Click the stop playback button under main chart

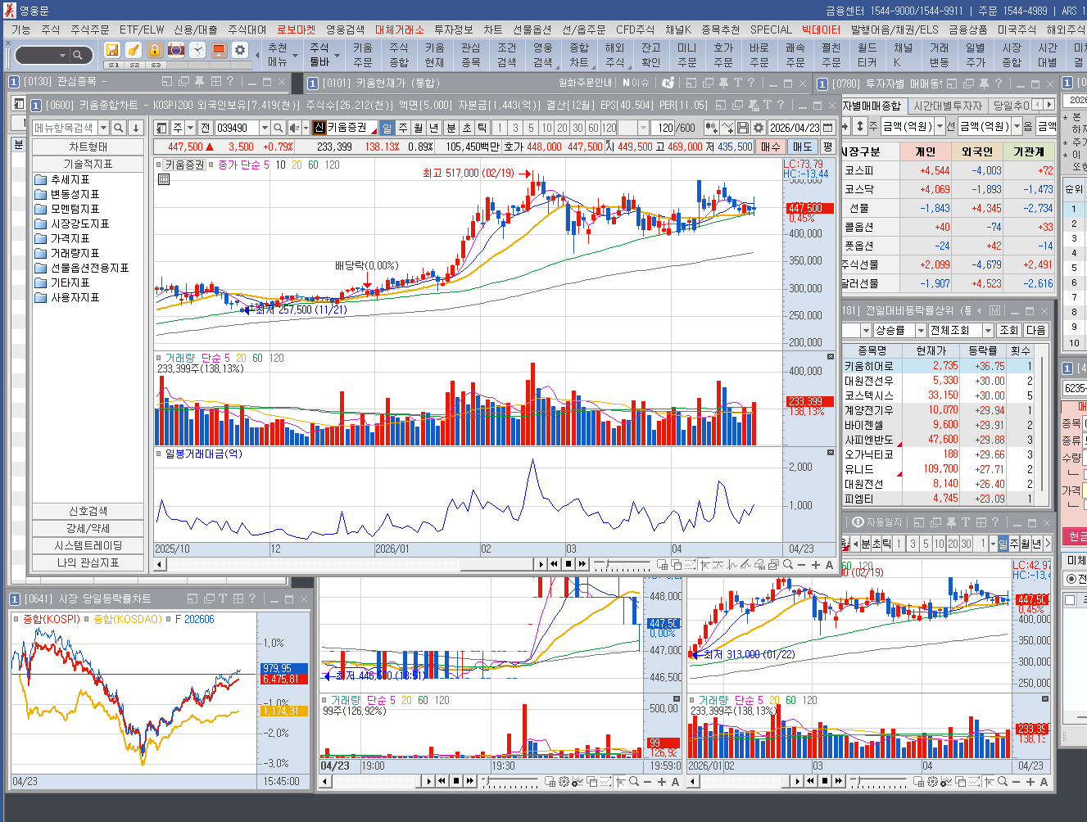568,564
